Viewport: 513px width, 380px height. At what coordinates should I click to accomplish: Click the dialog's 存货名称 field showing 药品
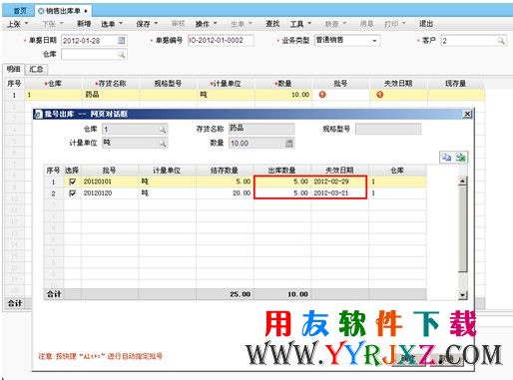[261, 129]
